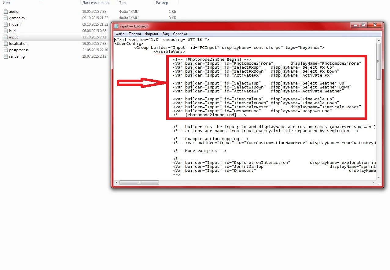Click the ActivateWT variable line
The image size is (390, 270).
259,91
